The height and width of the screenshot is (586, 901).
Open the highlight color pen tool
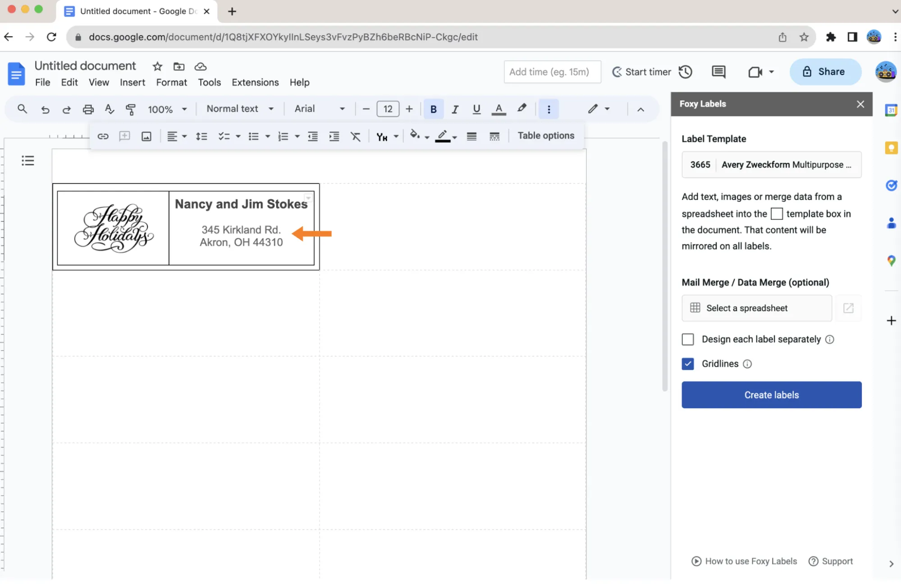click(521, 108)
